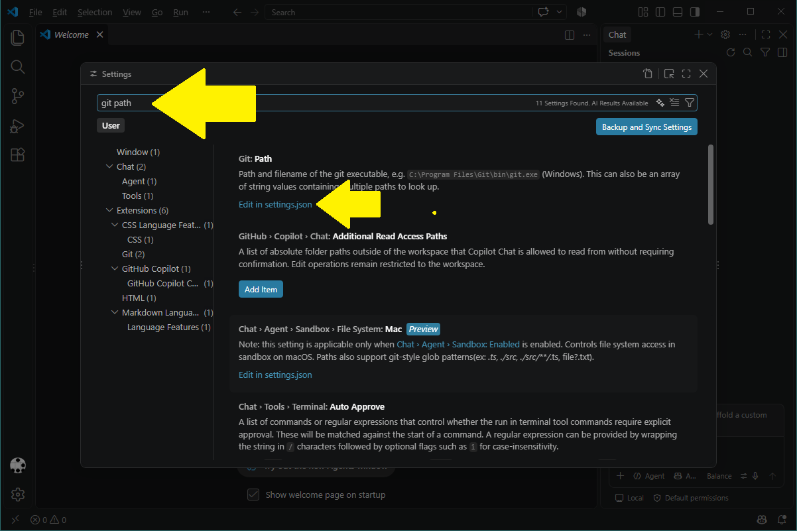The height and width of the screenshot is (531, 797).
Task: Close the Welcome tab
Action: pyautogui.click(x=99, y=34)
